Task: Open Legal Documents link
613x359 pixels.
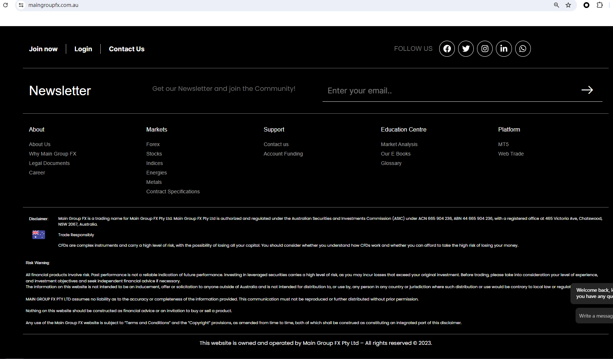Action: [x=49, y=163]
